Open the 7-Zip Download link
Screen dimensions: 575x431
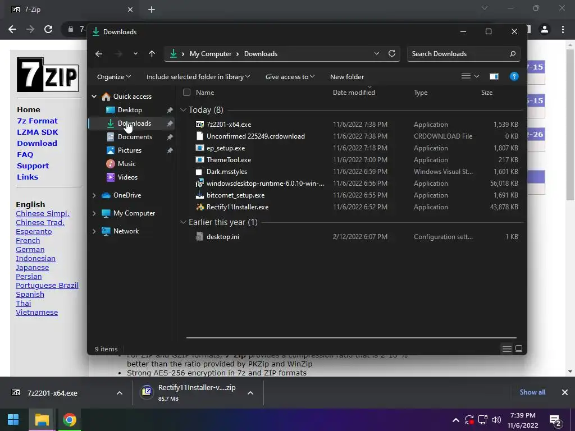(x=37, y=143)
